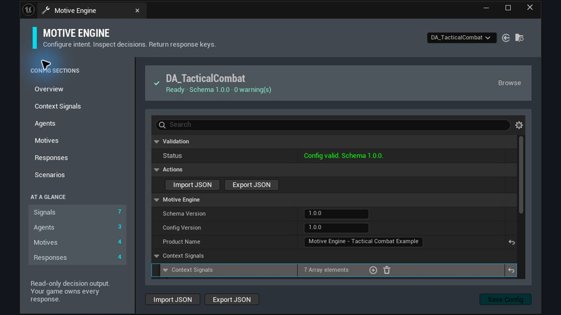The height and width of the screenshot is (315, 561).
Task: Add element to Context Signals array
Action: (x=373, y=270)
